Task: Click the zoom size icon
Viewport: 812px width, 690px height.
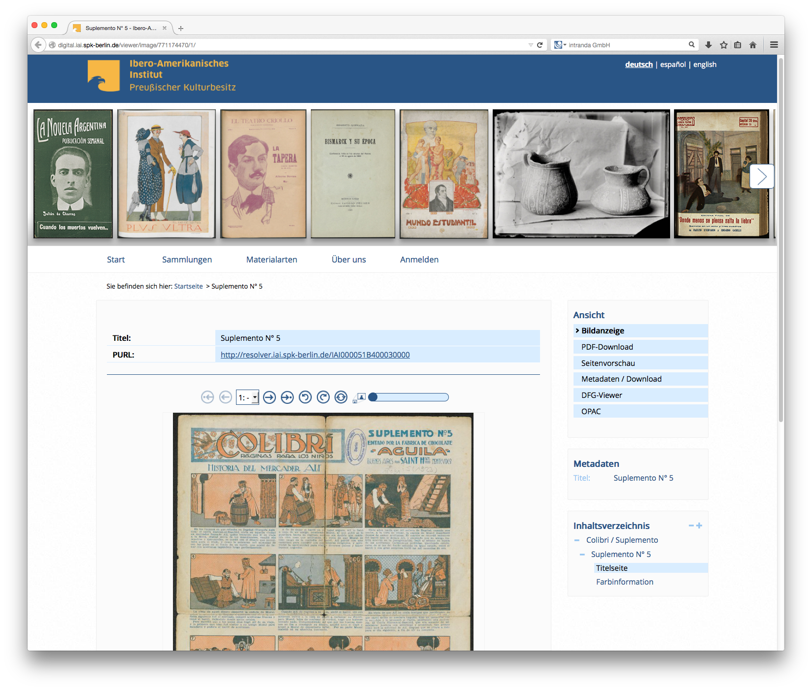Action: click(x=359, y=397)
